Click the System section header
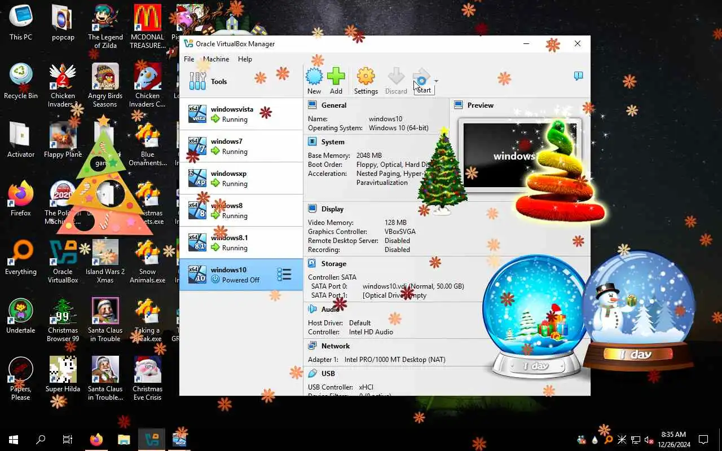The width and height of the screenshot is (722, 451). point(333,142)
